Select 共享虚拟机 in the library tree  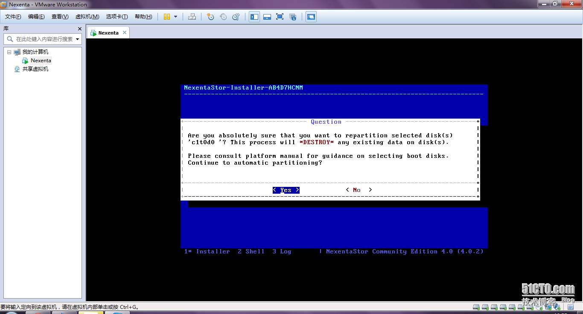(35, 69)
